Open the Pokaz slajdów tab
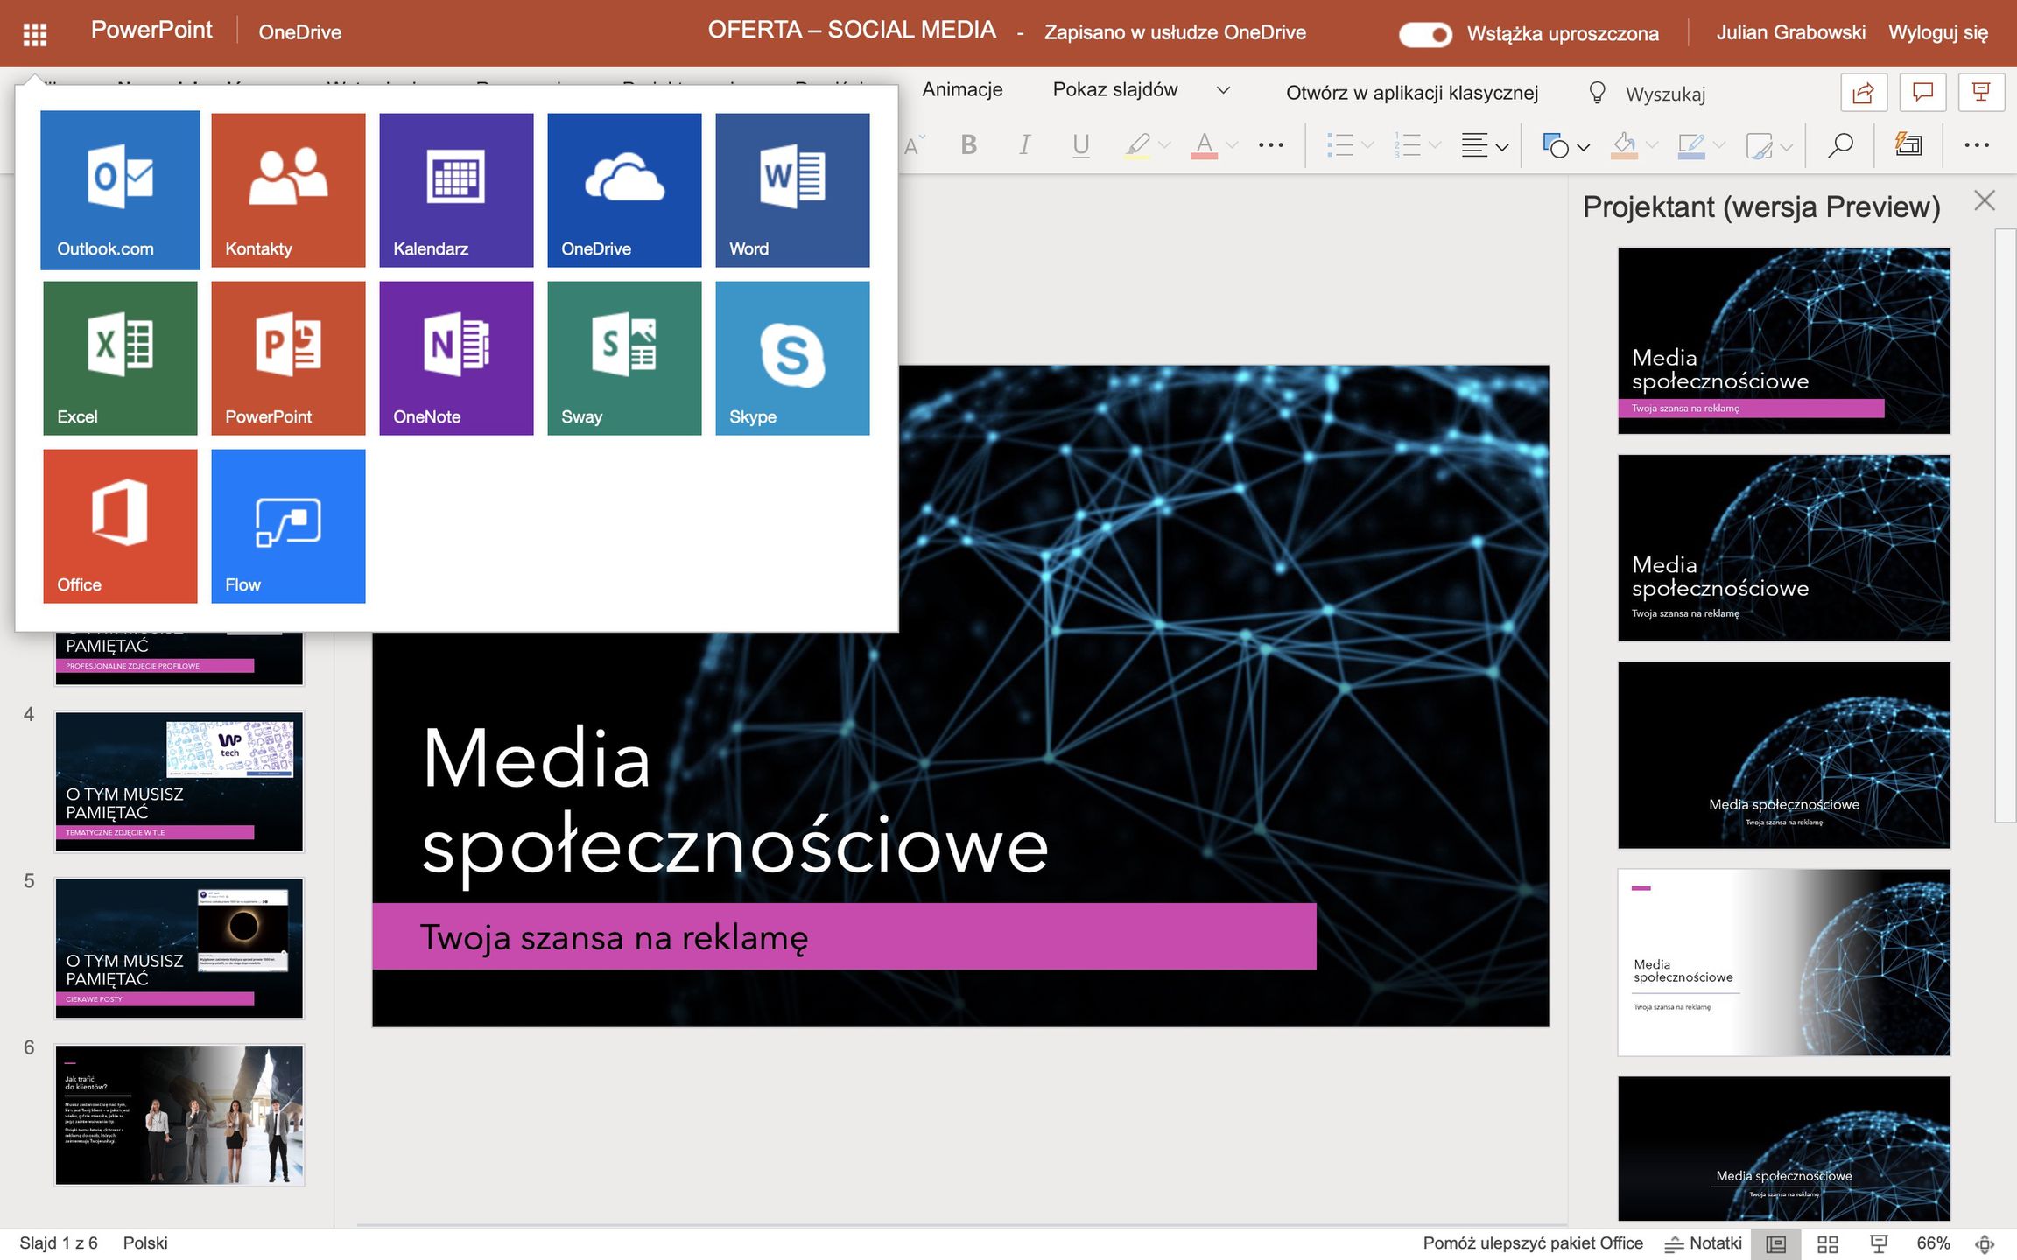2017x1260 pixels. pyautogui.click(x=1114, y=89)
